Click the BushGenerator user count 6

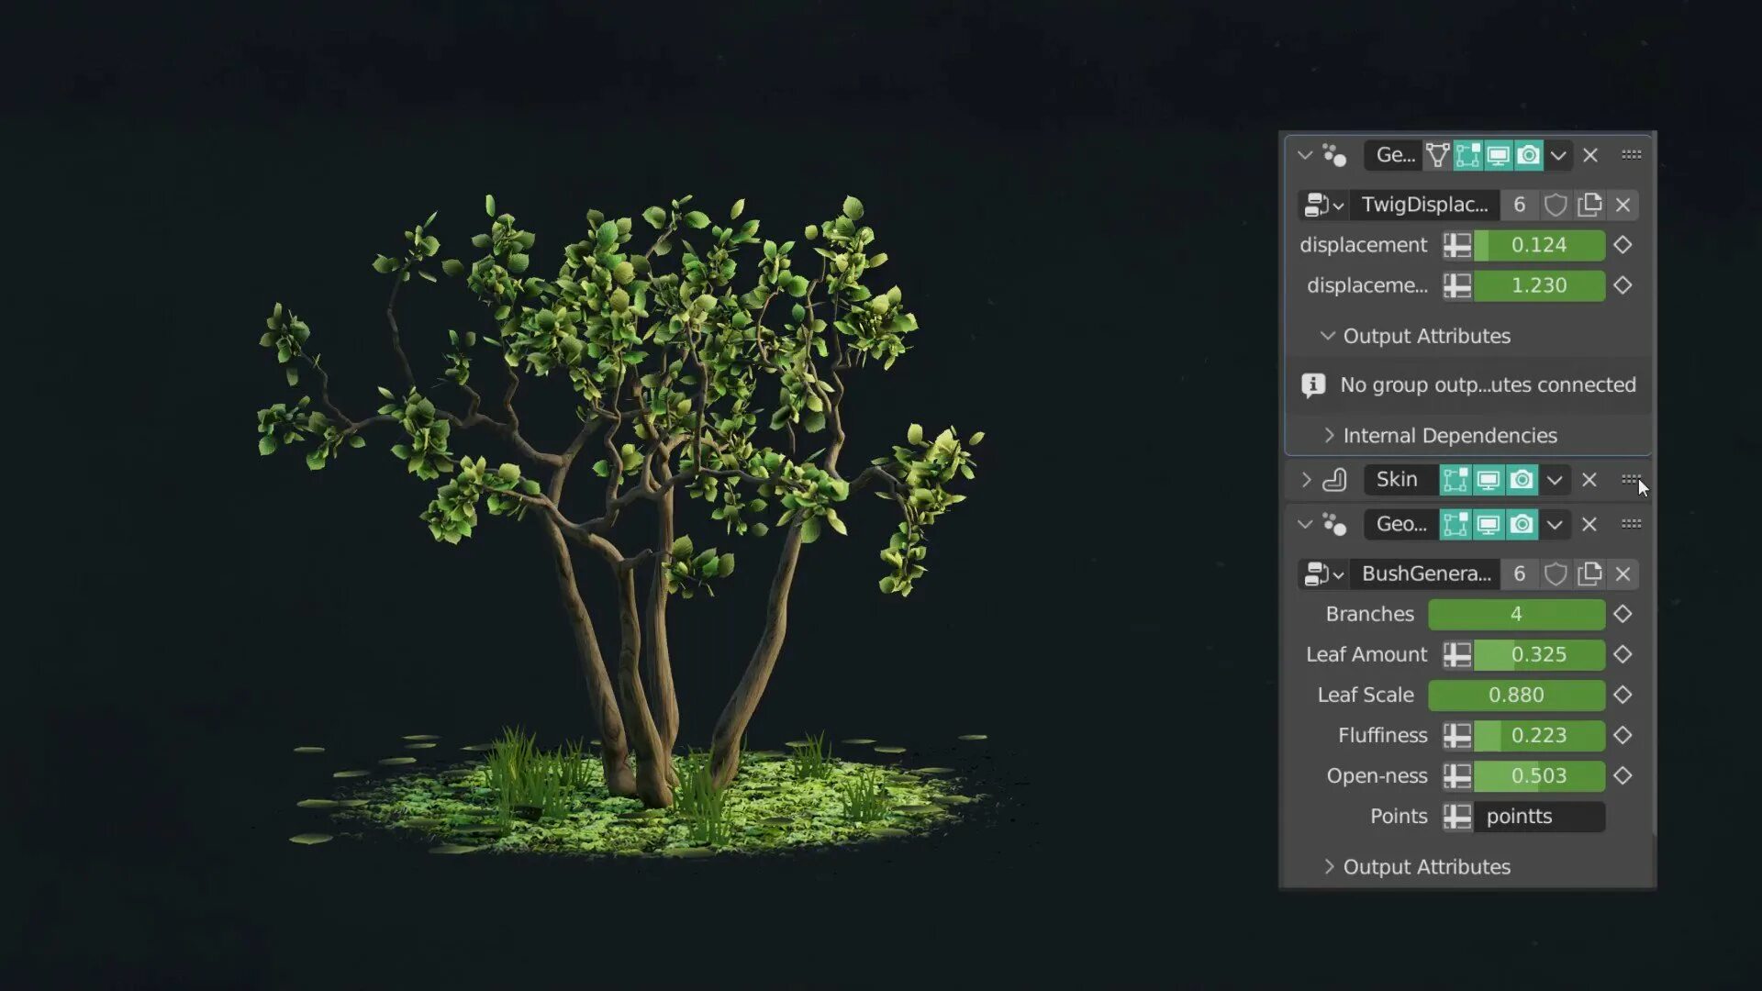click(x=1519, y=573)
